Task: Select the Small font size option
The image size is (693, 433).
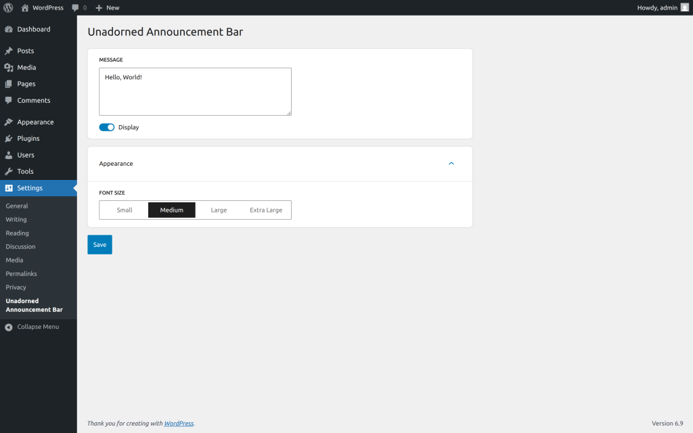Action: coord(125,210)
